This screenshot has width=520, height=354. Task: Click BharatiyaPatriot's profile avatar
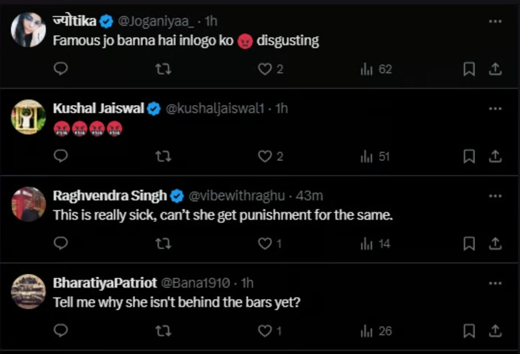click(x=29, y=292)
